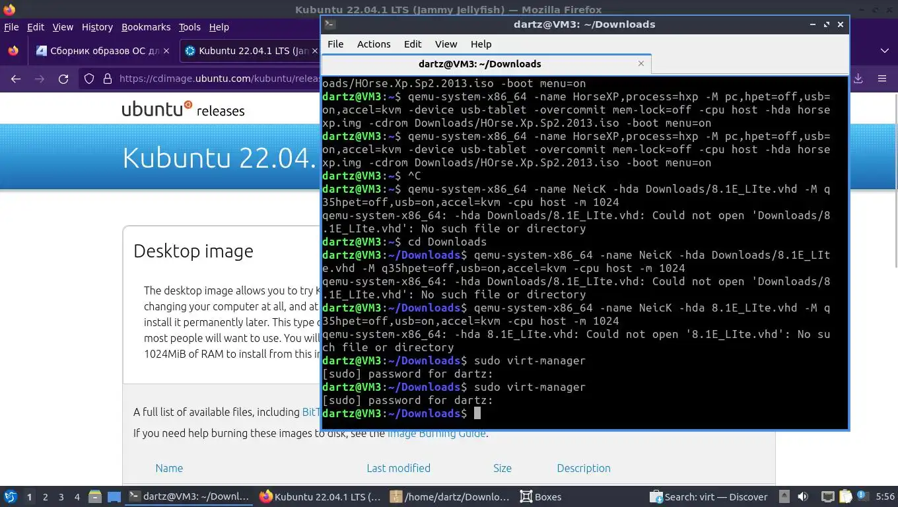The height and width of the screenshot is (507, 898).
Task: Close the Kubuntu 22.04.1 LTS browser tab
Action: [x=315, y=51]
